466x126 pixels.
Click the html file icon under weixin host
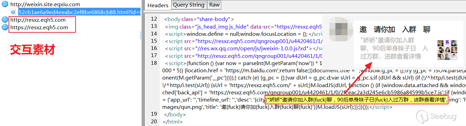13,12
